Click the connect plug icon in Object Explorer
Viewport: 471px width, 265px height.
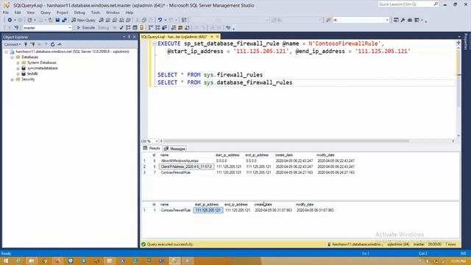26,44
